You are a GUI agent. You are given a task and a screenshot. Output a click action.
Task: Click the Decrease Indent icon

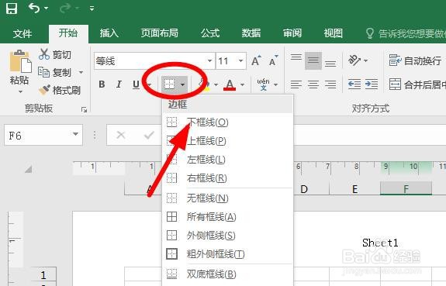pyautogui.click(x=354, y=84)
